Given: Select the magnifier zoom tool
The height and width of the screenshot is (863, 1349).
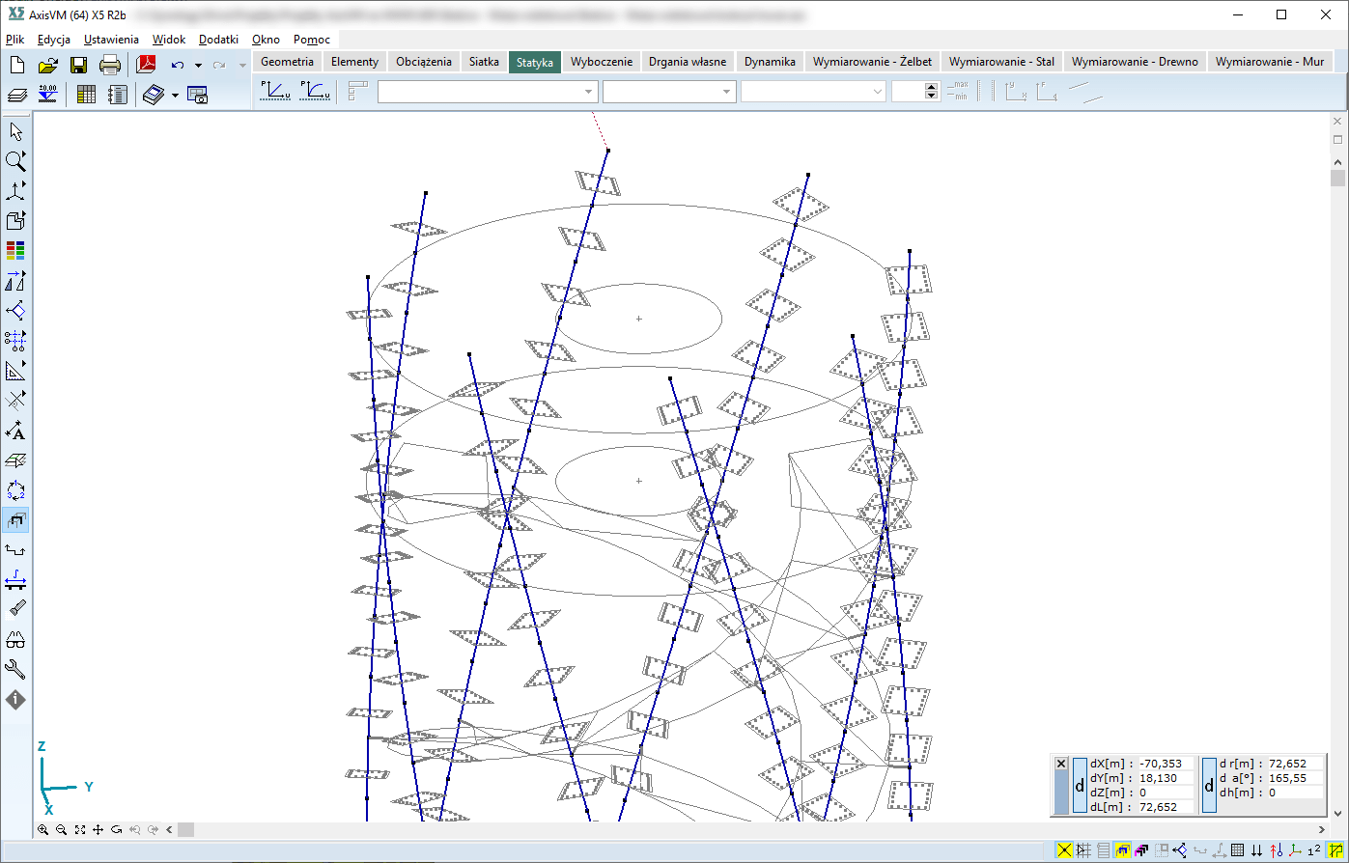Looking at the screenshot, I should (x=15, y=161).
